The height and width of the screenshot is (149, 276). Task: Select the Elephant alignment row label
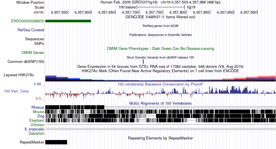pyautogui.click(x=37, y=121)
